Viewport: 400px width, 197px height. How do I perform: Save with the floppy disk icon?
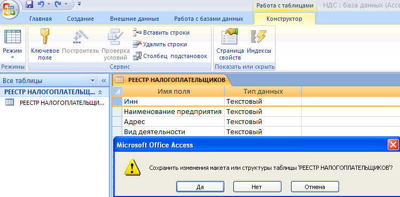[x=29, y=4]
